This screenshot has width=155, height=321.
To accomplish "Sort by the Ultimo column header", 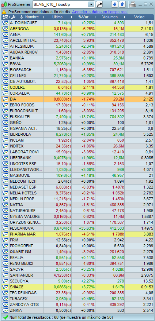I will [57, 17].
